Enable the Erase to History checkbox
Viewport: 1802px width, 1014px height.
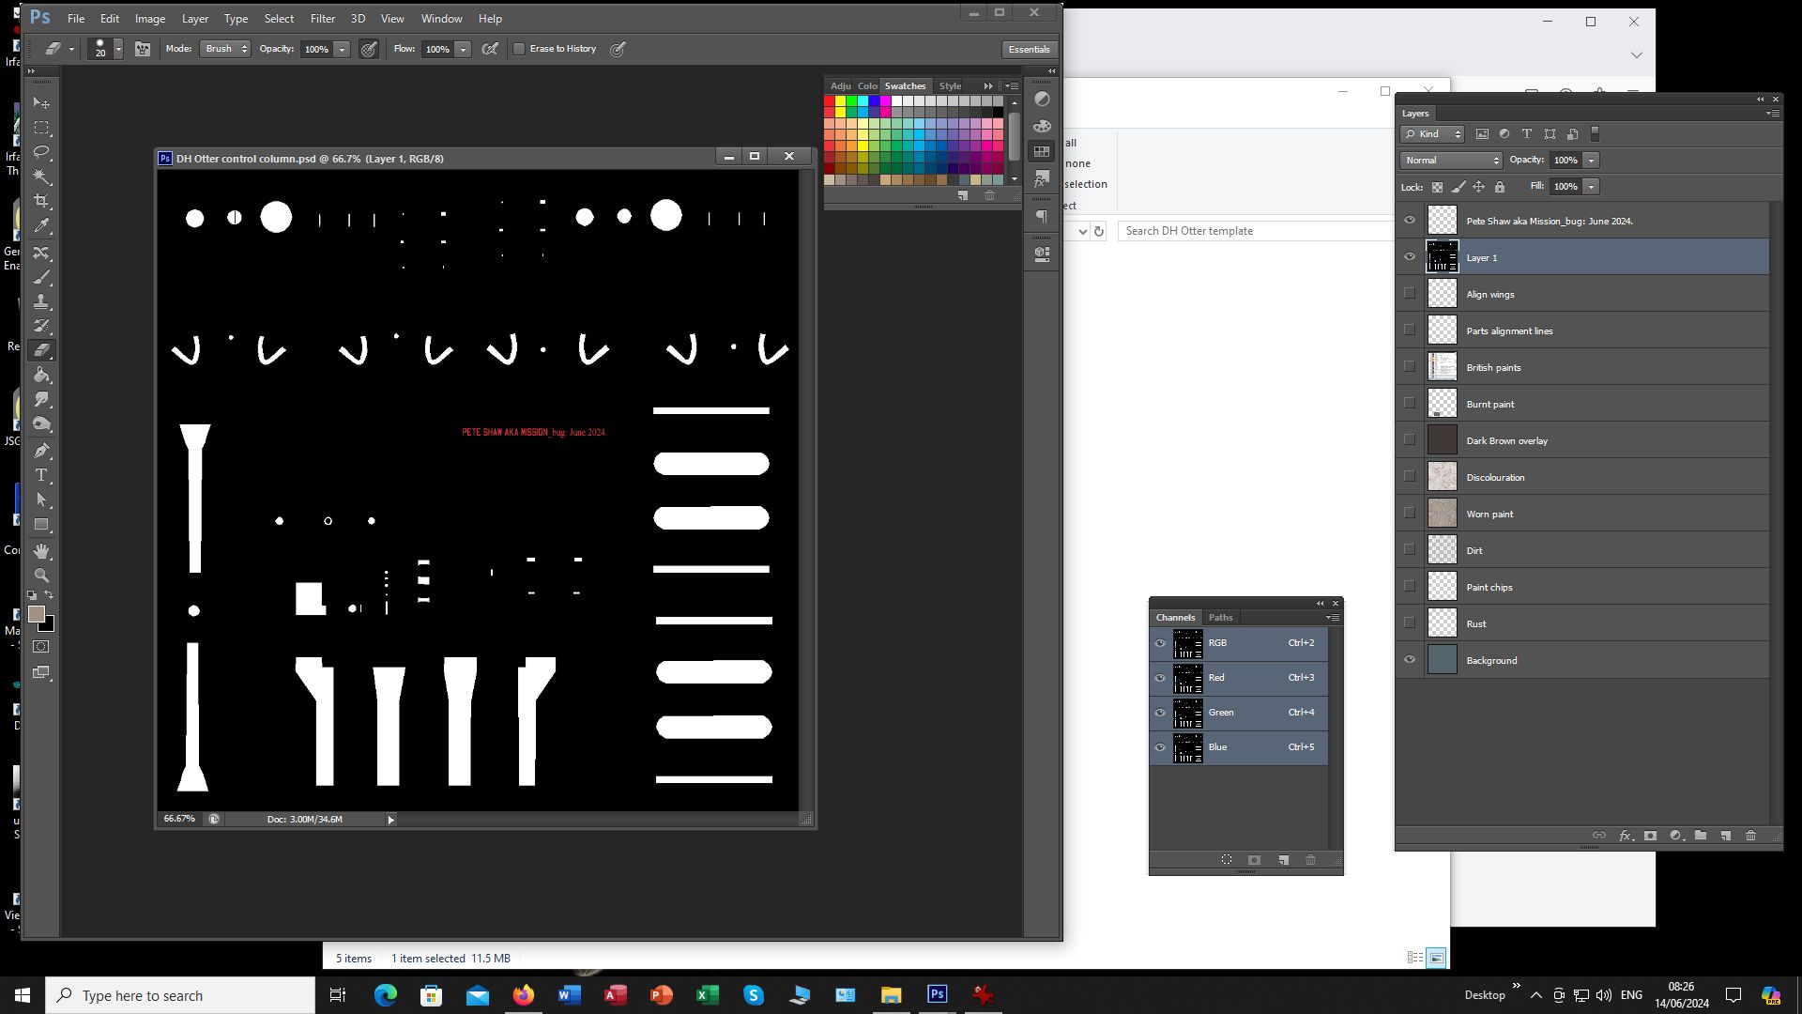point(519,49)
